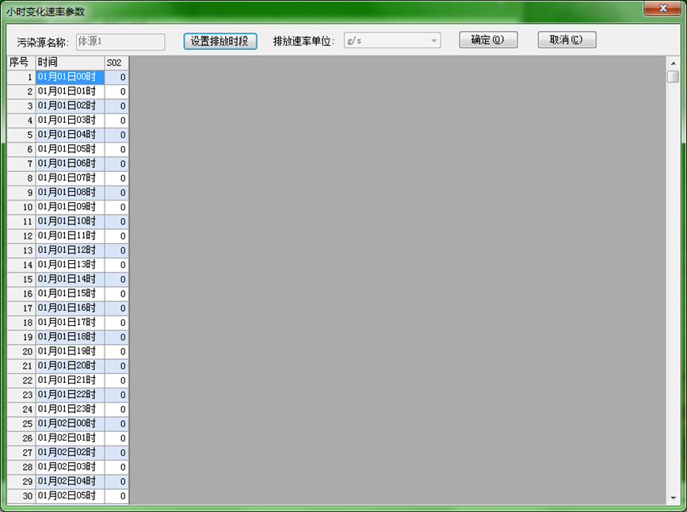Click the 设置排放时段 button
The height and width of the screenshot is (512, 687).
[220, 41]
